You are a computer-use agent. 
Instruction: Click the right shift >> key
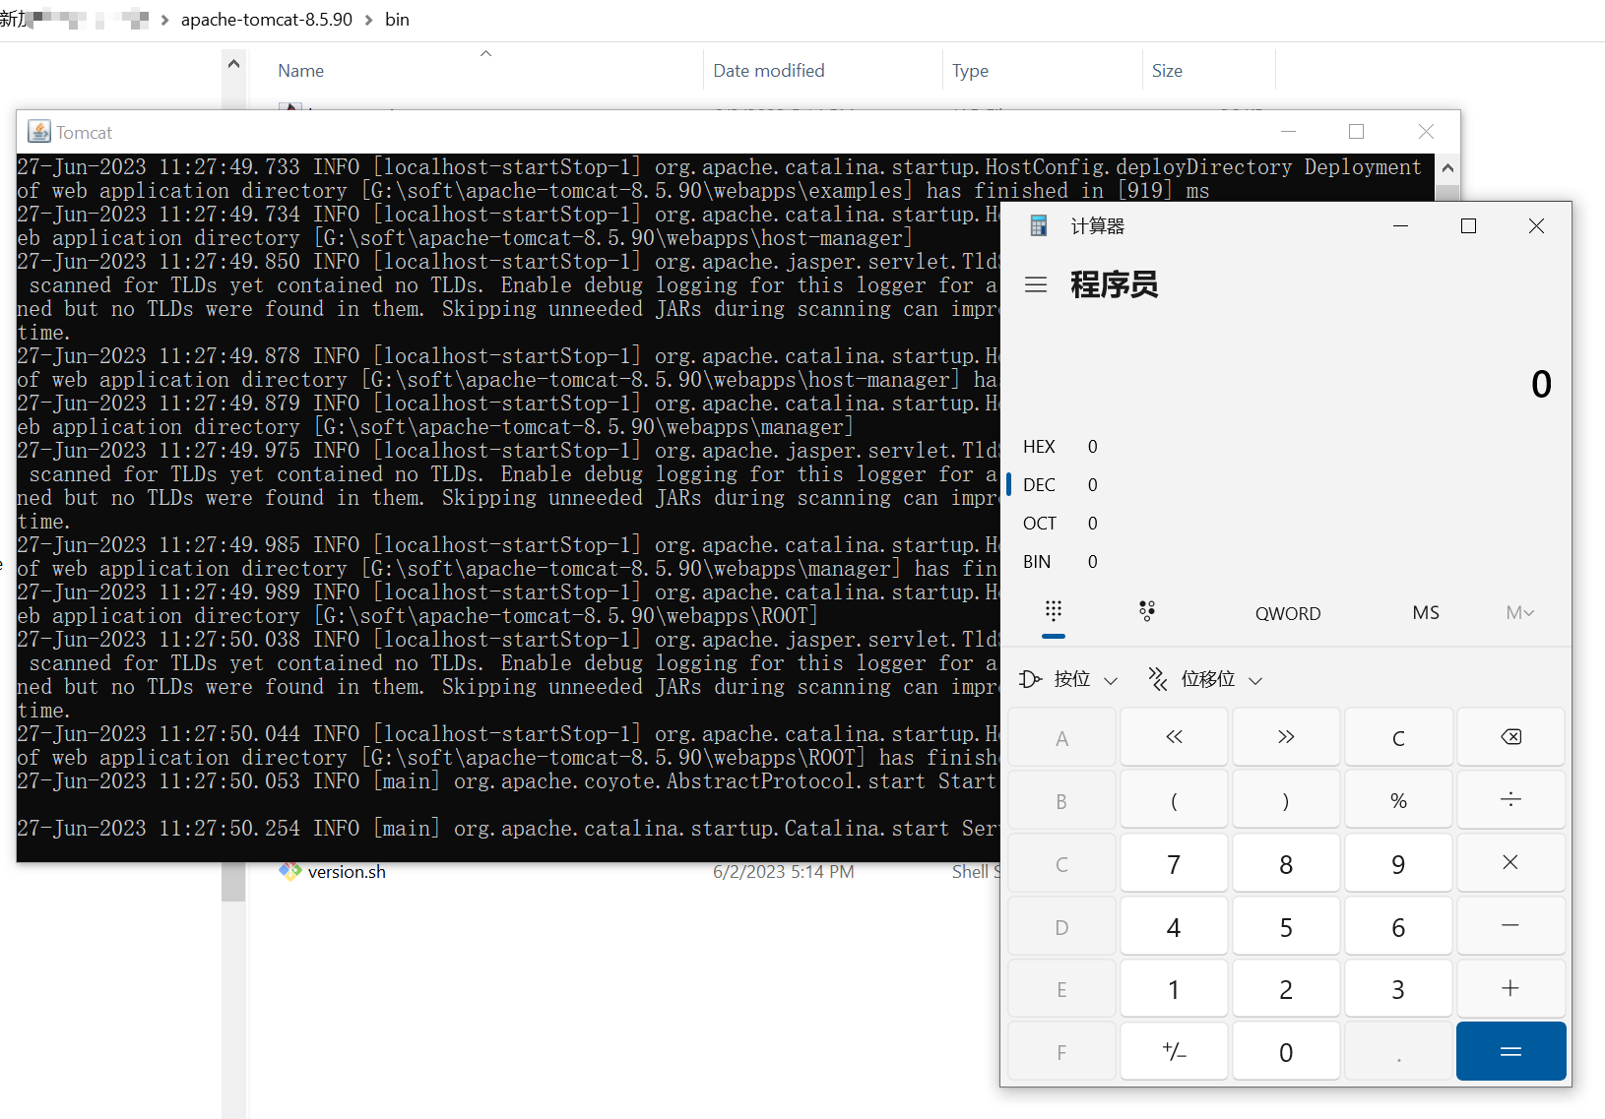(x=1286, y=737)
